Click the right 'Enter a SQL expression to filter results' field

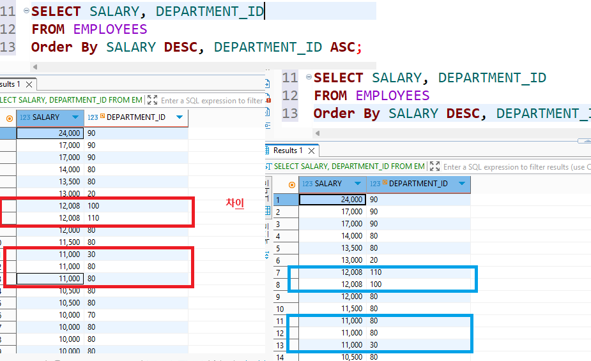point(517,166)
